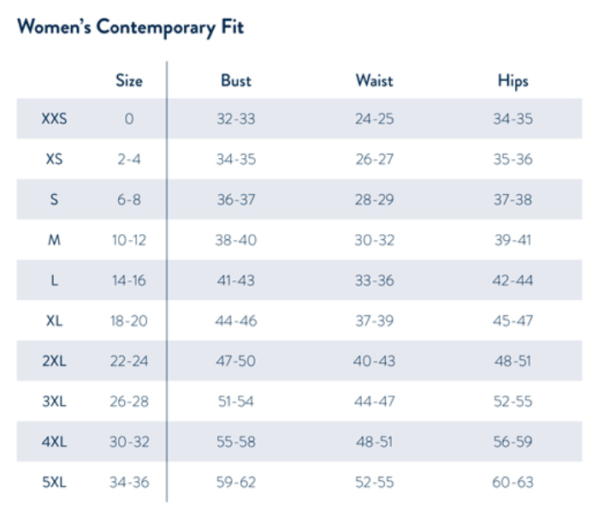592x522 pixels.
Task: Click hips measurement 60-63 for 5XL
Action: pos(512,483)
